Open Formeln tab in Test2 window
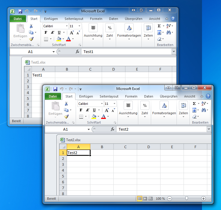The width and height of the screenshot is (221, 210). tap(131, 96)
